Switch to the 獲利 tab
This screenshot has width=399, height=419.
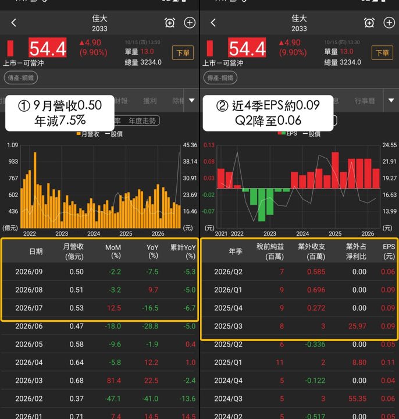[x=150, y=101]
